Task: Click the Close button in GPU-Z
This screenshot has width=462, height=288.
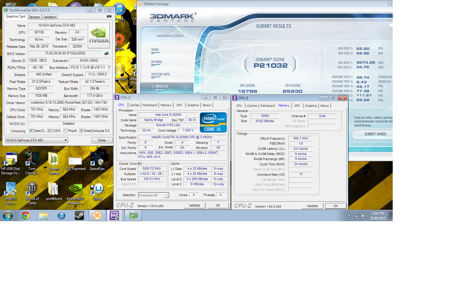Action: pyautogui.click(x=102, y=140)
